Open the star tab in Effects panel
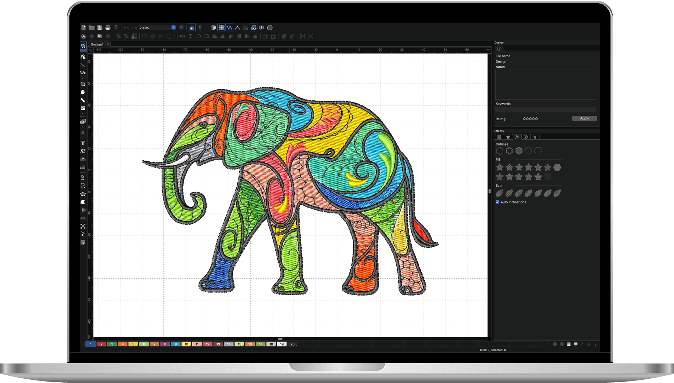674x383 pixels. coord(508,137)
